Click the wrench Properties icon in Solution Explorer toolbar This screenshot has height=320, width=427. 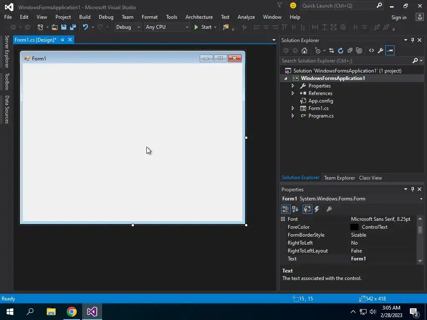381,50
